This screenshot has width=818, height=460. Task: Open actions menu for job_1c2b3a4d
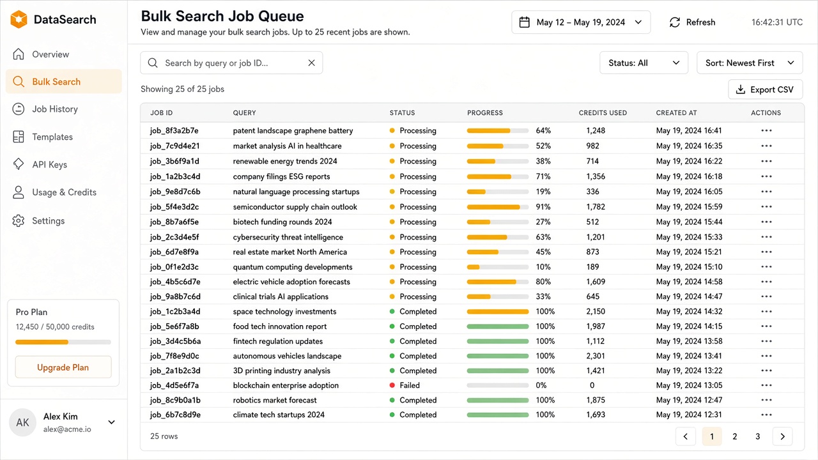pos(766,312)
